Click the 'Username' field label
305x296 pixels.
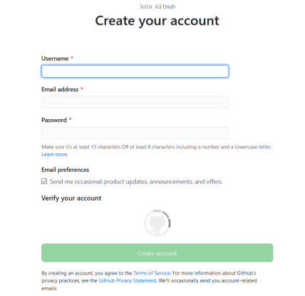coord(55,58)
